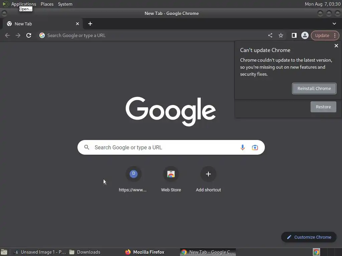342x256 pixels.
Task: Click the show desktop icon in taskbar
Action: tap(4, 252)
